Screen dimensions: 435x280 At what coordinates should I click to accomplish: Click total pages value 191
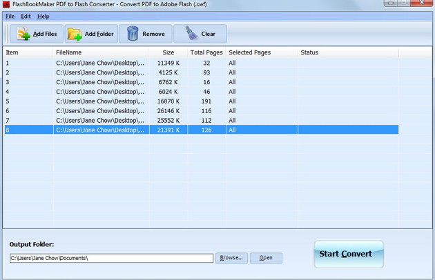(206, 101)
